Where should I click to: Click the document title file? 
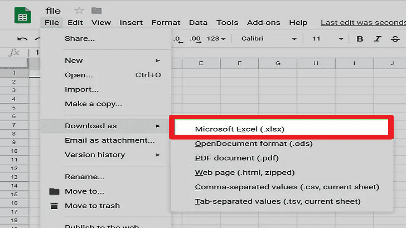53,11
